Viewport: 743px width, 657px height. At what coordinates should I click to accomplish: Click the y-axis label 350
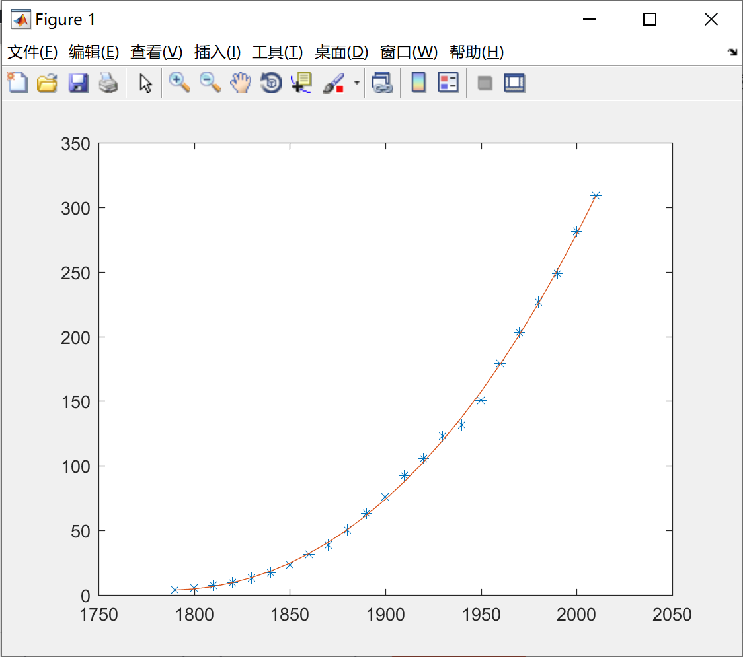point(75,144)
